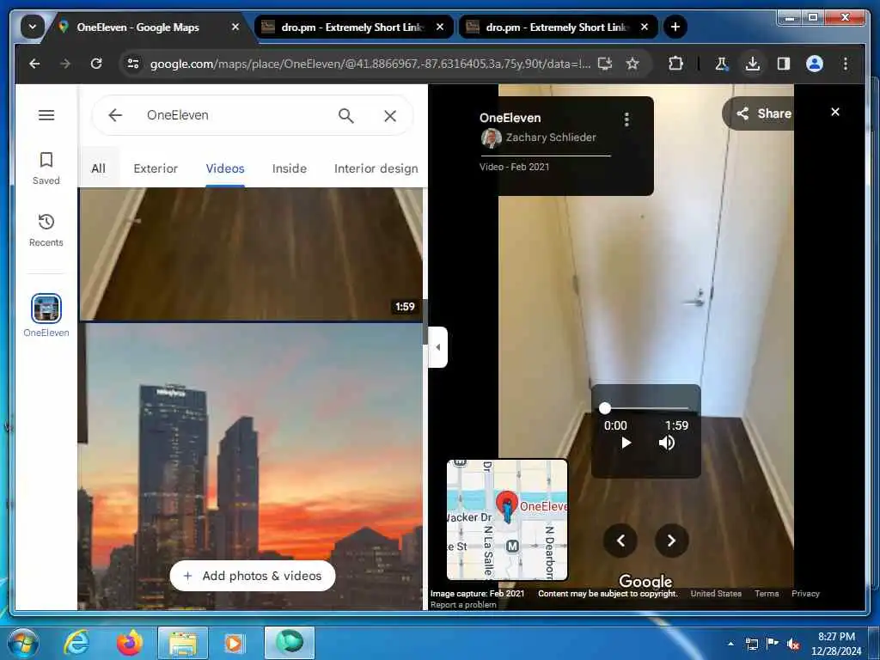The height and width of the screenshot is (660, 880).
Task: Select the OneEleven sidebar thumbnail
Action: [46, 309]
